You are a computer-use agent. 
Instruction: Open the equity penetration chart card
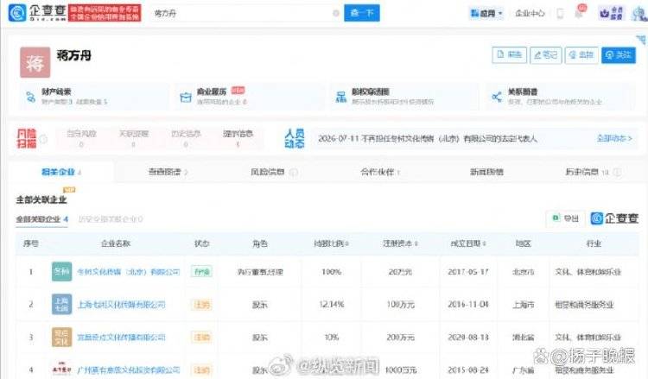[404, 96]
